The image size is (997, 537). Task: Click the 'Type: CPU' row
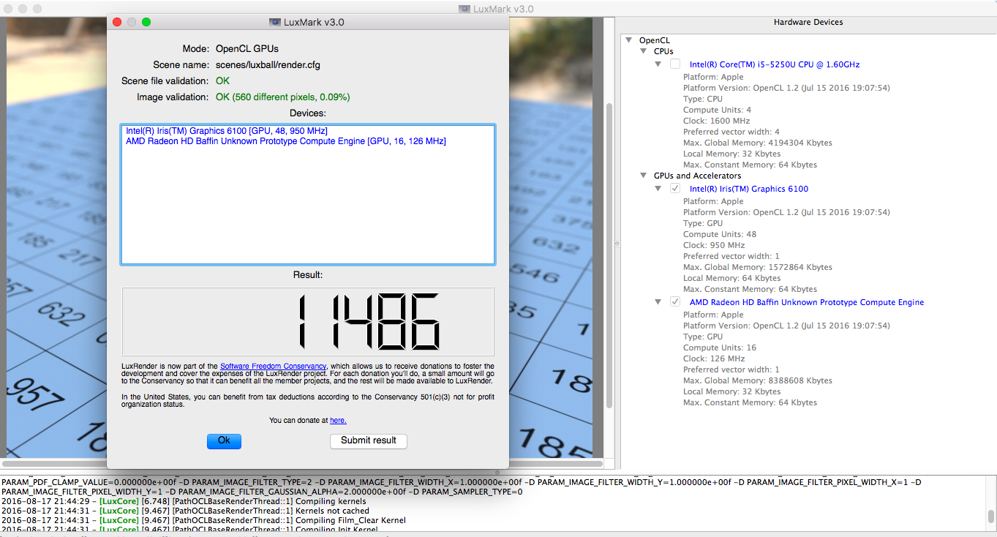pyautogui.click(x=703, y=99)
